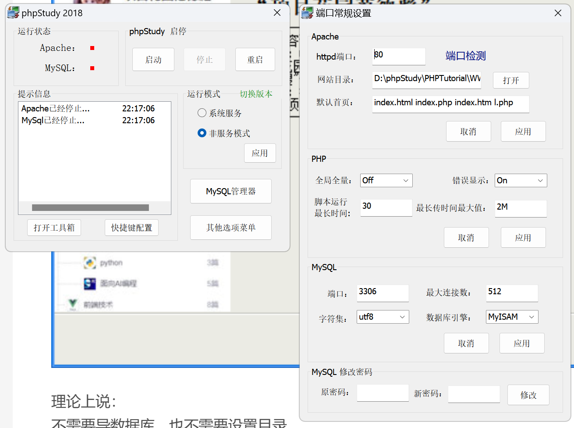Close the 端口常规设置 window
Viewport: 574px width, 428px height.
pos(558,13)
